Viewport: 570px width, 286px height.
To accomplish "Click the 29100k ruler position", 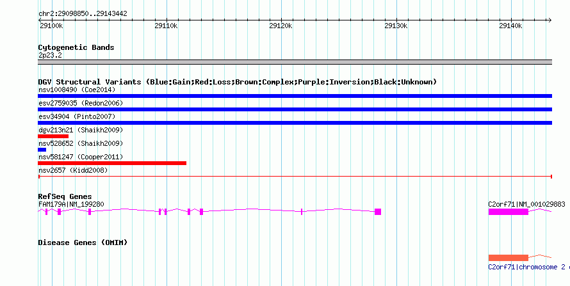I will (51, 26).
